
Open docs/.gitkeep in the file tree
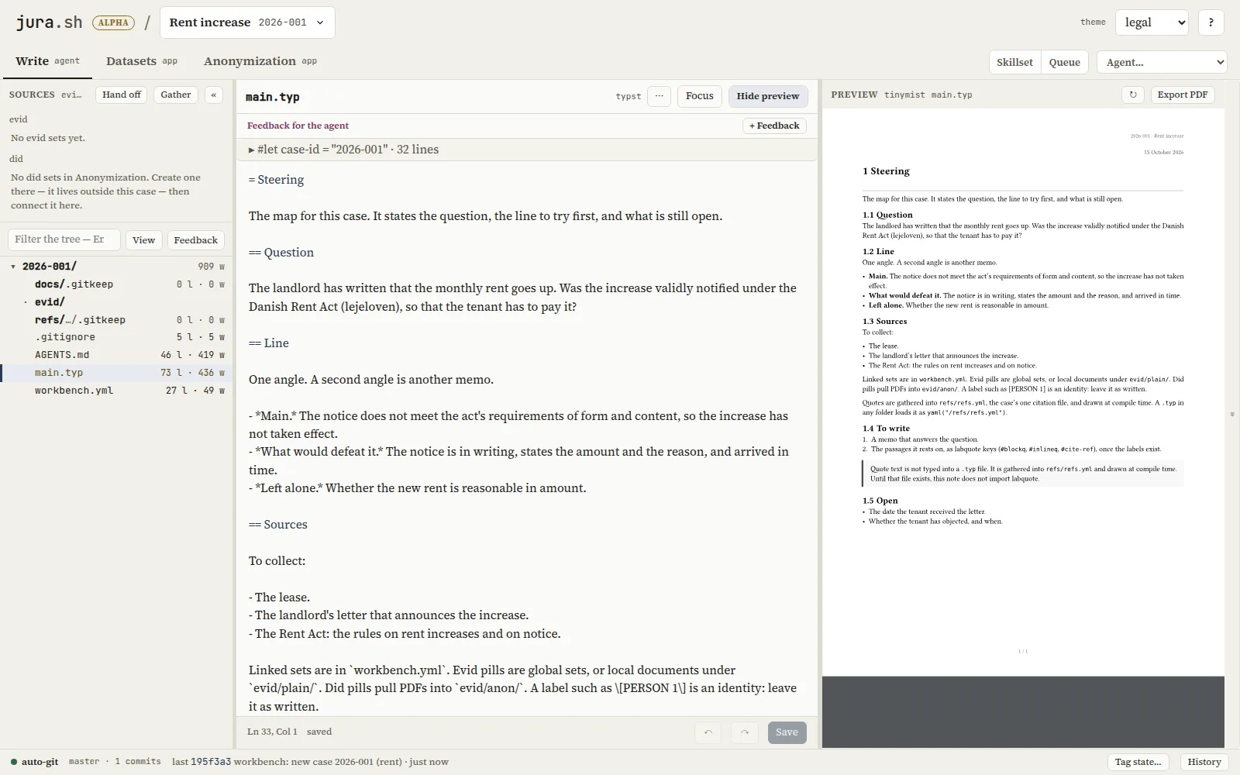coord(116,284)
